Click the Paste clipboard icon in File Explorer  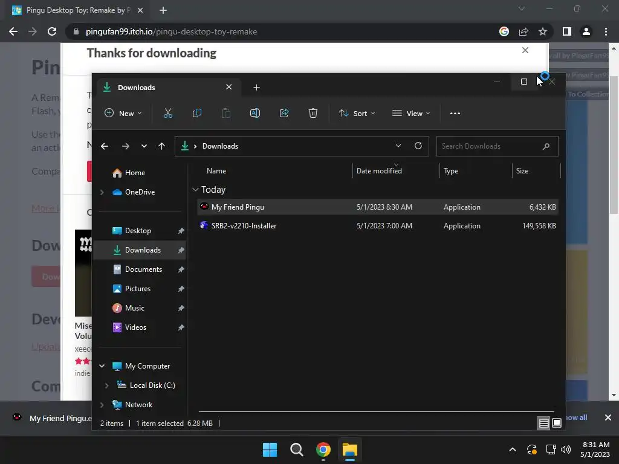point(226,113)
